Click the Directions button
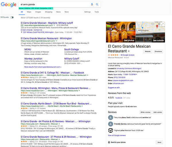 158,51
